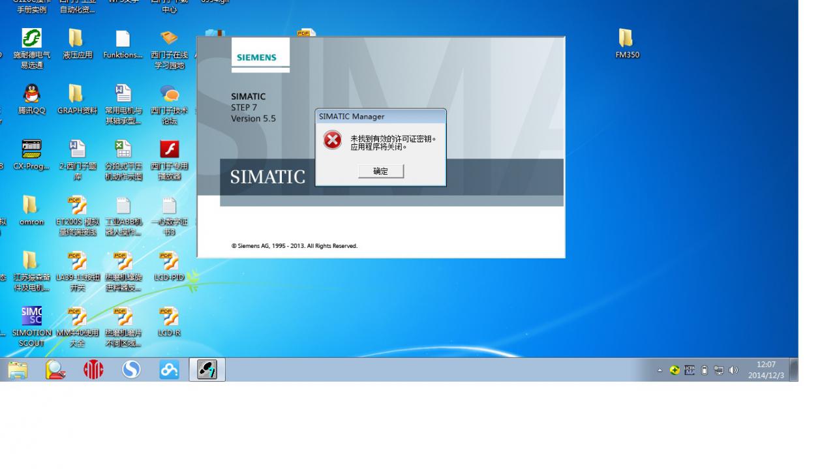Select the 腾讯QQ penguin icon
This screenshot has width=835, height=469.
pyautogui.click(x=31, y=100)
